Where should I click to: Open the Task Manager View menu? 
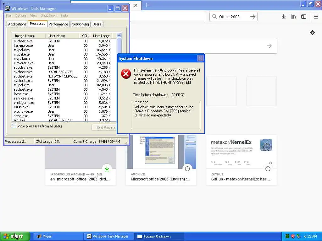coord(34,15)
